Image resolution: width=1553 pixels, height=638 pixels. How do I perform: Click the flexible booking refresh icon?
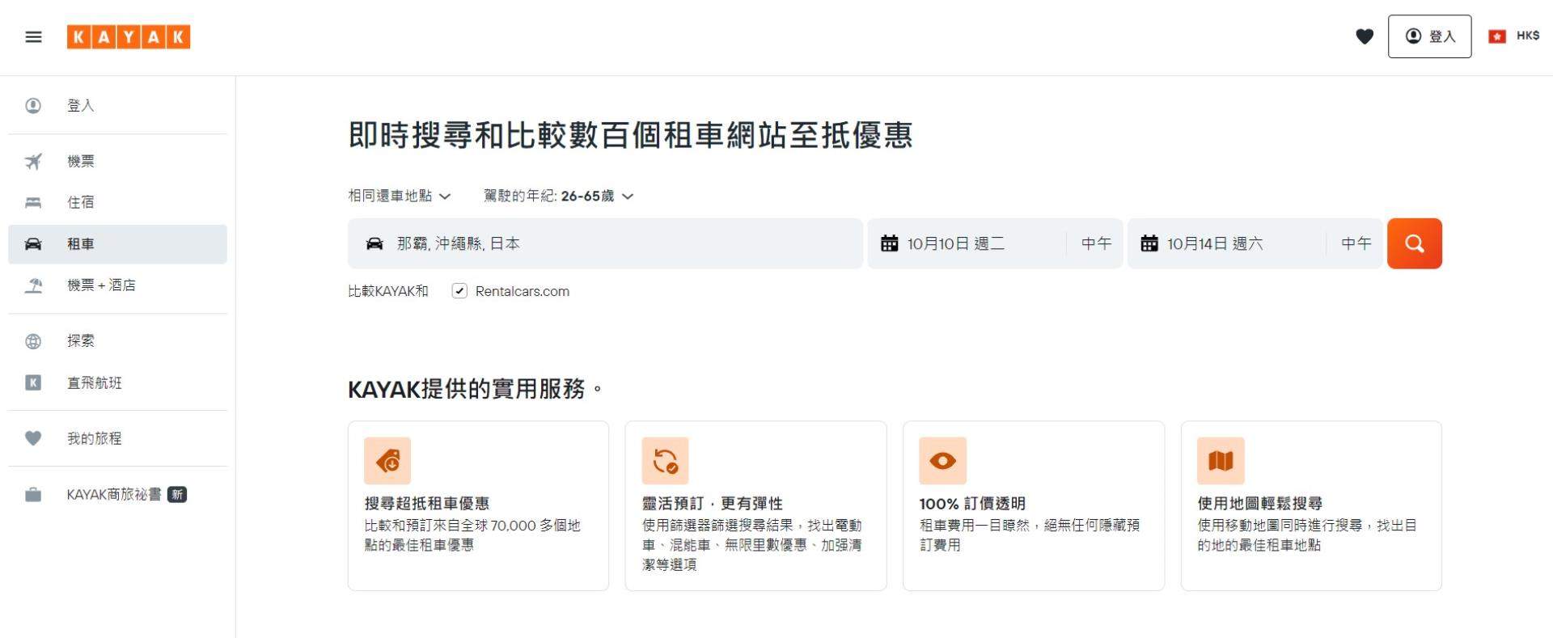(x=665, y=461)
